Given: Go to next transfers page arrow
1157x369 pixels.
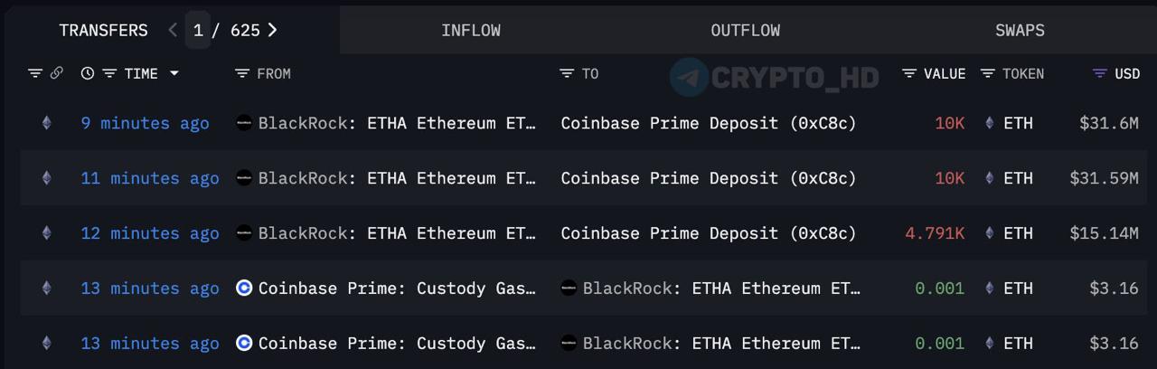Looking at the screenshot, I should (272, 30).
